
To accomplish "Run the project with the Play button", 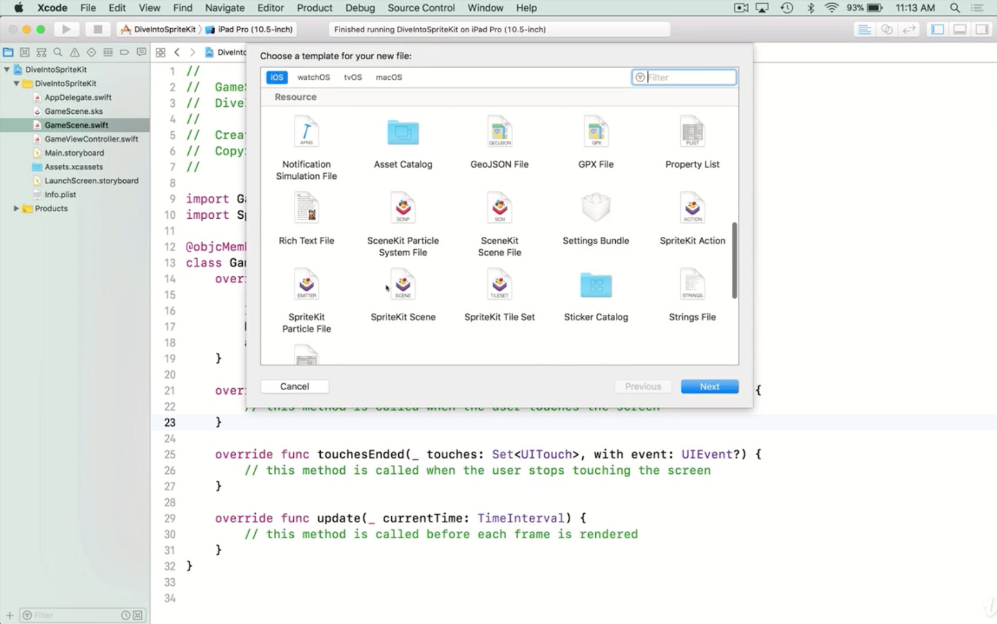I will [x=66, y=29].
